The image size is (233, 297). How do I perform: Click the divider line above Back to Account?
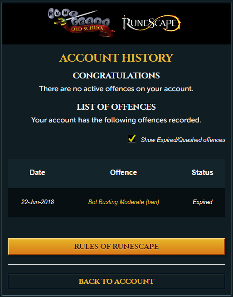[116, 264]
